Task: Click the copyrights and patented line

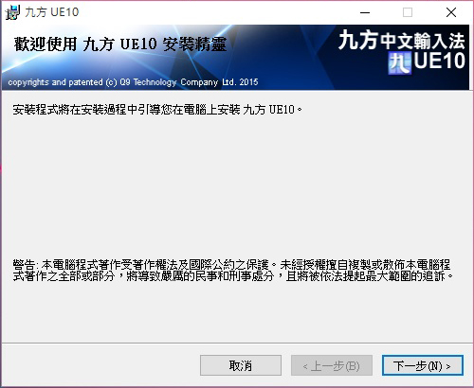Action: click(133, 82)
